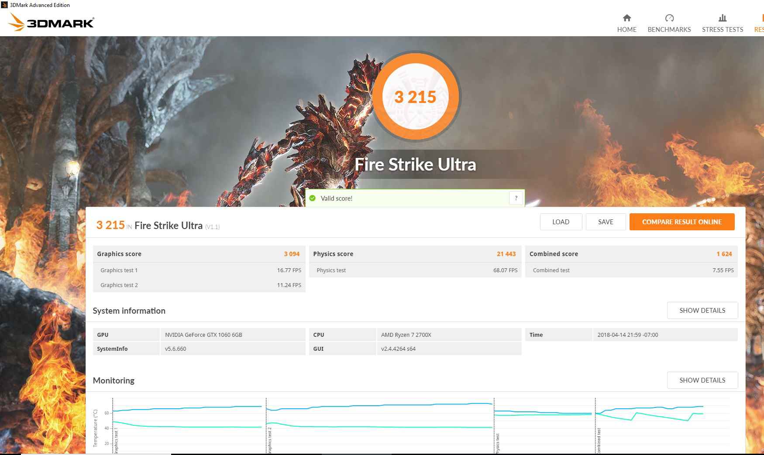Click the 3 215 score circle
The image size is (764, 455).
tap(415, 96)
